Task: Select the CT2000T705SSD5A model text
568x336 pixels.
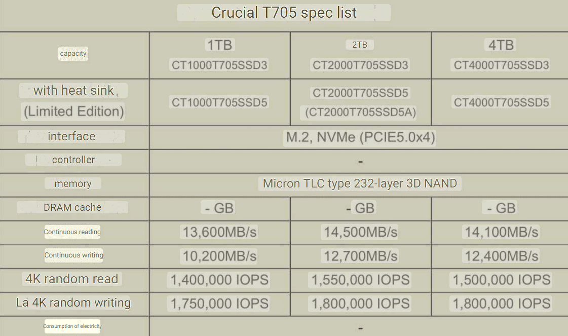Action: tap(360, 113)
